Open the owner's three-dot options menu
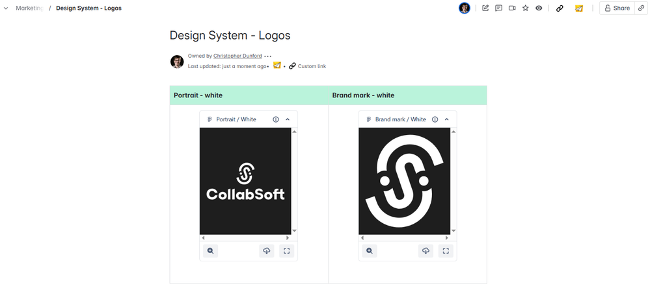Viewport: 650px width, 288px height. [268, 56]
